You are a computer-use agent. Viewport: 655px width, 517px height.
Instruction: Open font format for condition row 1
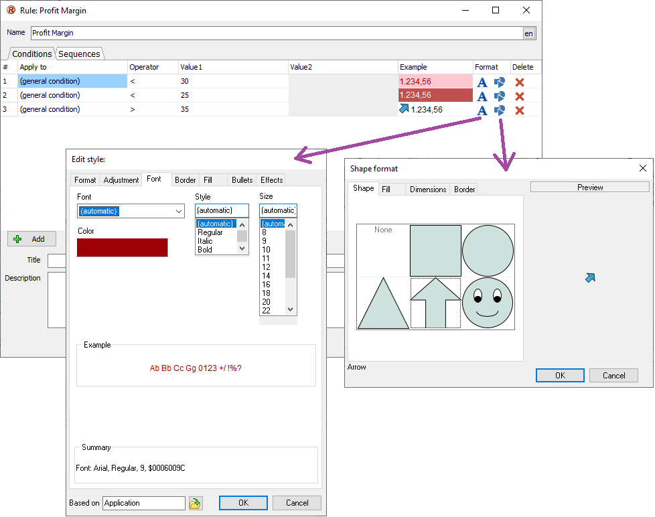(482, 82)
